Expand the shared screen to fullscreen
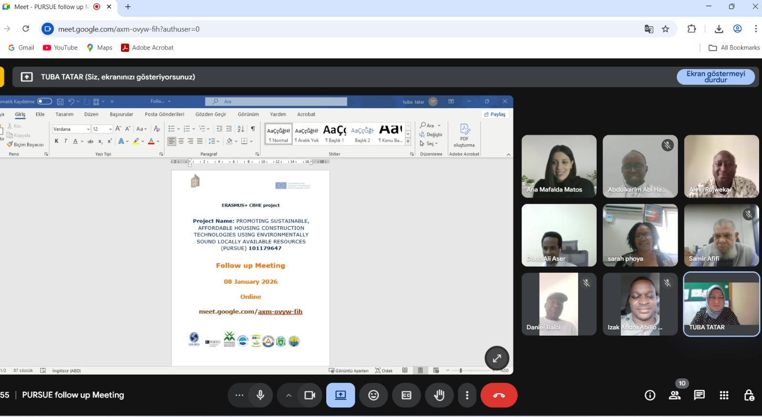Viewport: 762px width, 417px height. (497, 358)
